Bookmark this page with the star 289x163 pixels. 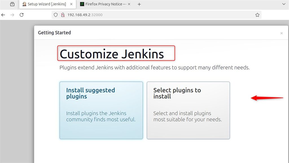point(257,15)
